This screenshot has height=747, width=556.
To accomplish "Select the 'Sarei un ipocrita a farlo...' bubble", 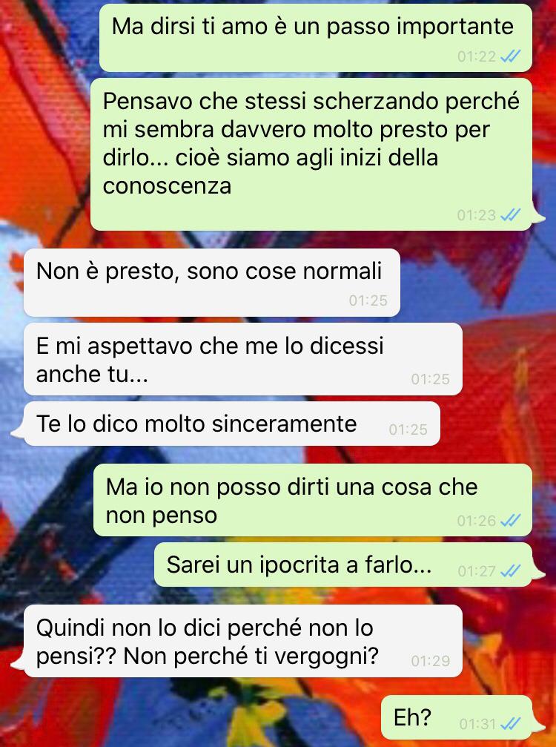I will coord(343,565).
